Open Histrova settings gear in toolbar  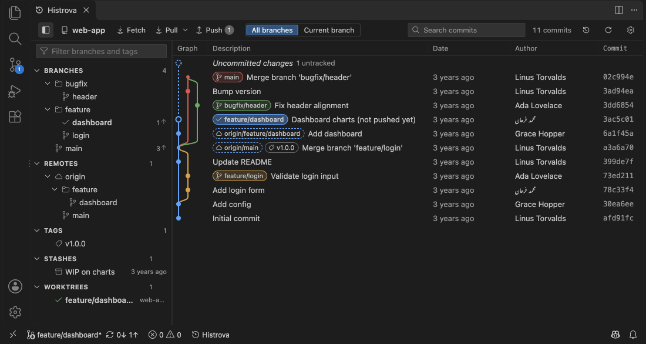[x=630, y=30]
